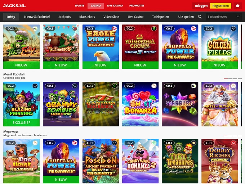This screenshot has height=184, width=245.
Task: Click the provider badge on Eagle Power
Action: [114, 28]
